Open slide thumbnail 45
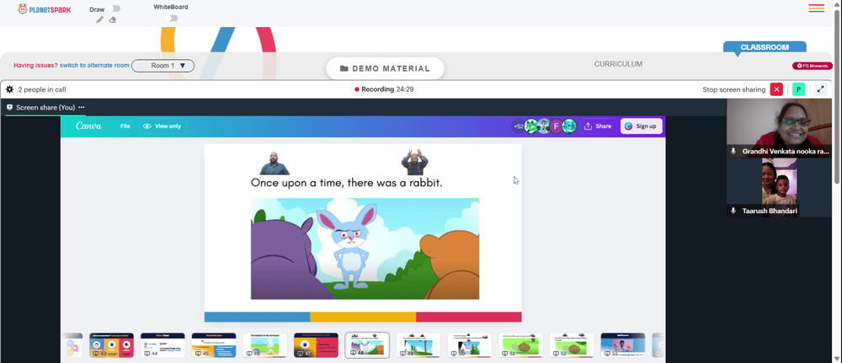The width and height of the screenshot is (842, 363). pos(214,345)
